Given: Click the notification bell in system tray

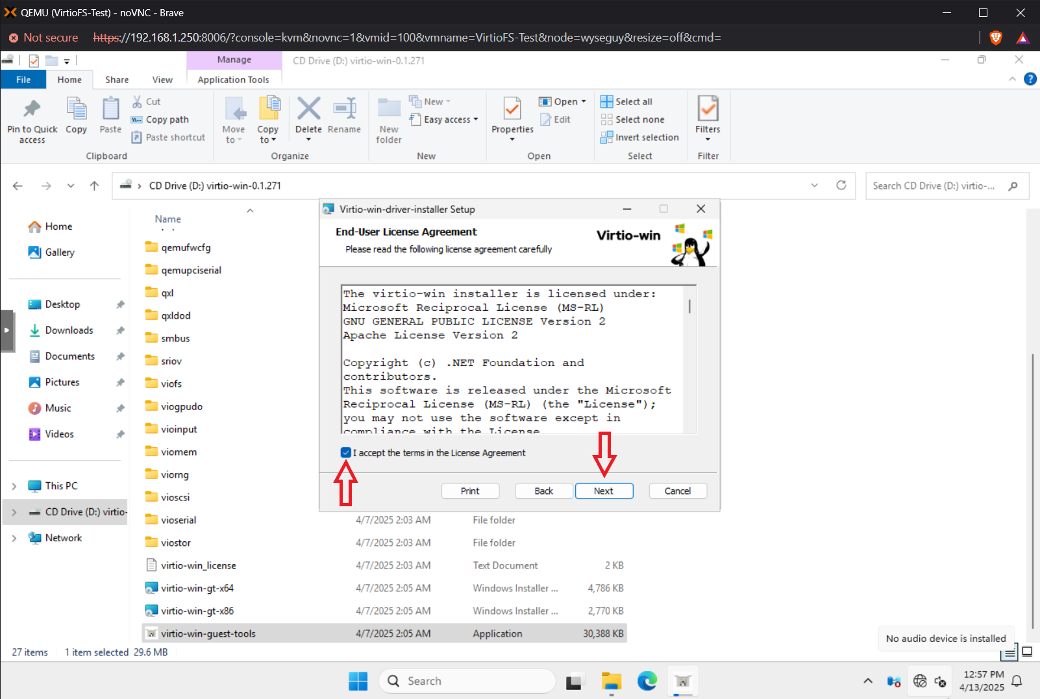Looking at the screenshot, I should (1017, 681).
